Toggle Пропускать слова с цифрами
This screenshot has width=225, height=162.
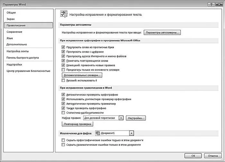[x=63, y=52]
